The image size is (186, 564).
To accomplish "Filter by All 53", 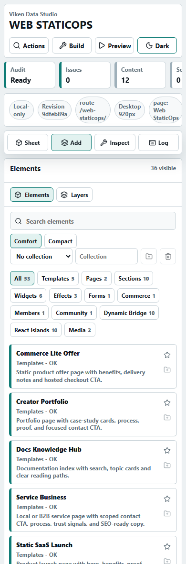I will pos(22,278).
